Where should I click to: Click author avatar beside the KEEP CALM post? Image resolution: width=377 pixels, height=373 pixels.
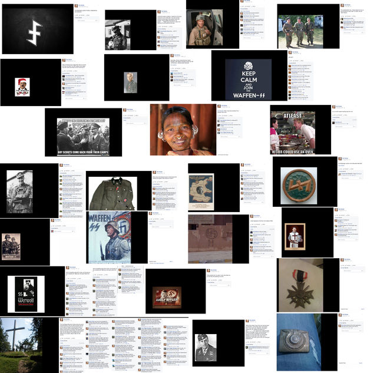[x=290, y=52]
